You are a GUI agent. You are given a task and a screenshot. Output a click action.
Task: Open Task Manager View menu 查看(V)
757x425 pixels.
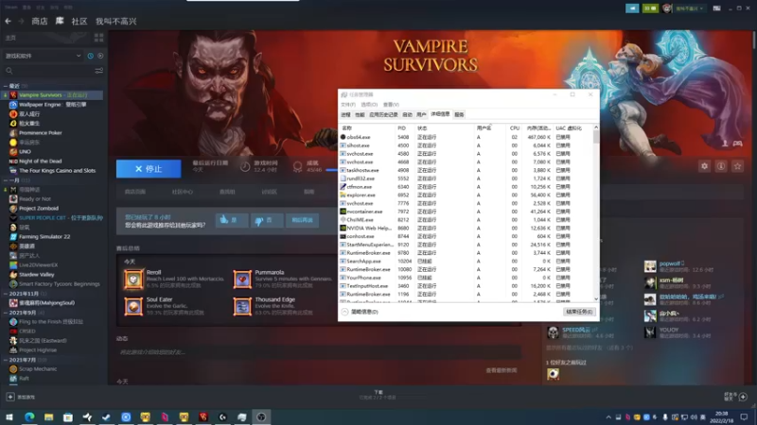point(391,105)
